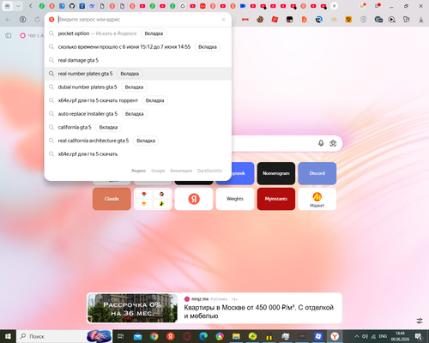Click Вкладка next to 'dubai number plates gta 5'
Screen dimensions: 429x343
[134, 87]
